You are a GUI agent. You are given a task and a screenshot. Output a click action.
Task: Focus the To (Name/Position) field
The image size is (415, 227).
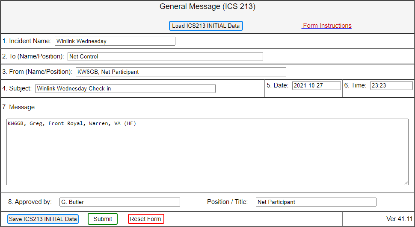point(165,57)
